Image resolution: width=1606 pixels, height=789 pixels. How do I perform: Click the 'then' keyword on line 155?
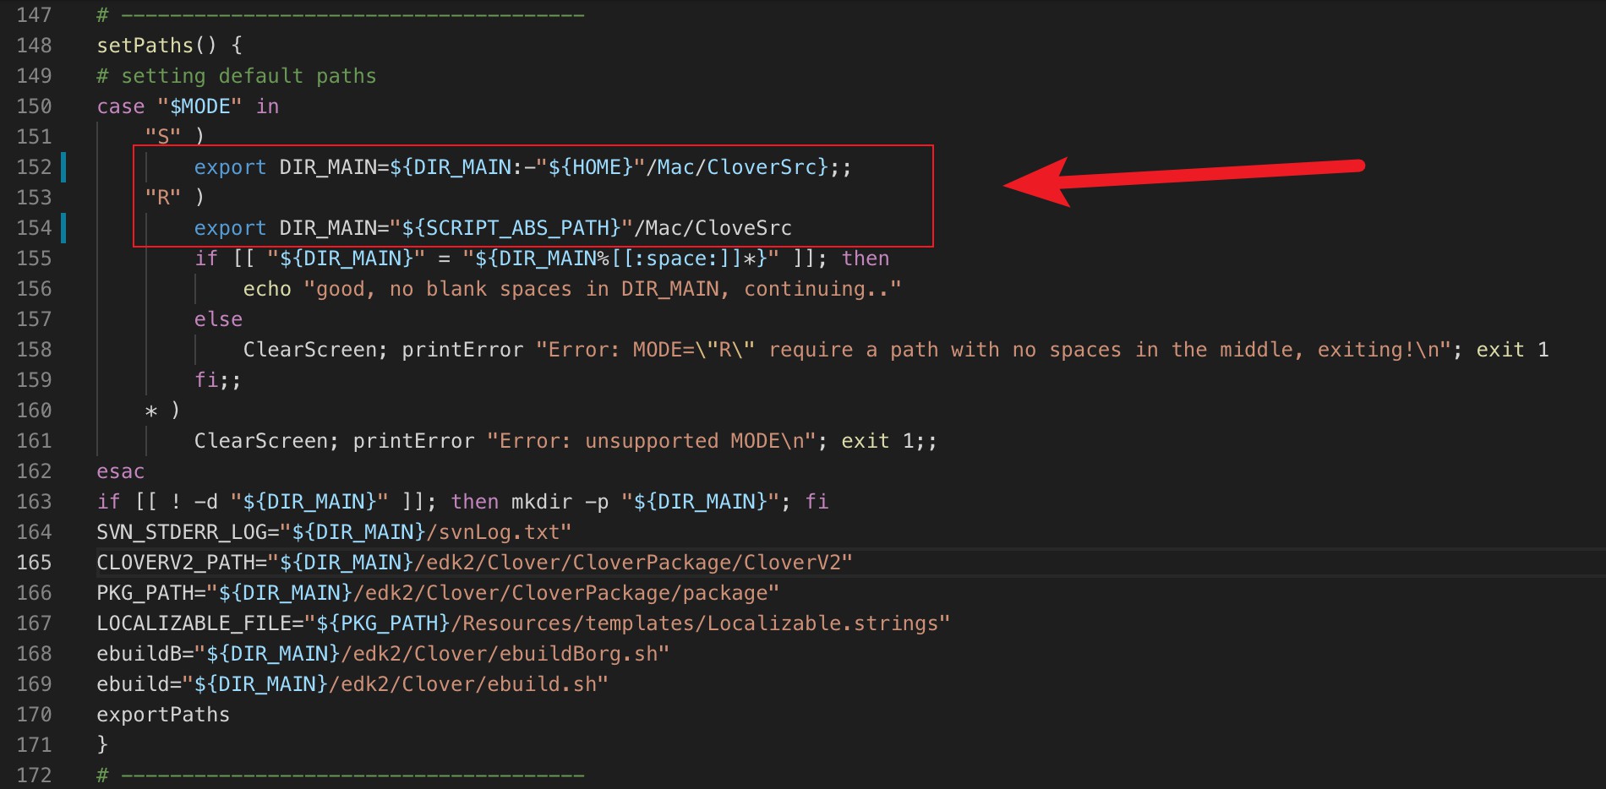point(866,258)
